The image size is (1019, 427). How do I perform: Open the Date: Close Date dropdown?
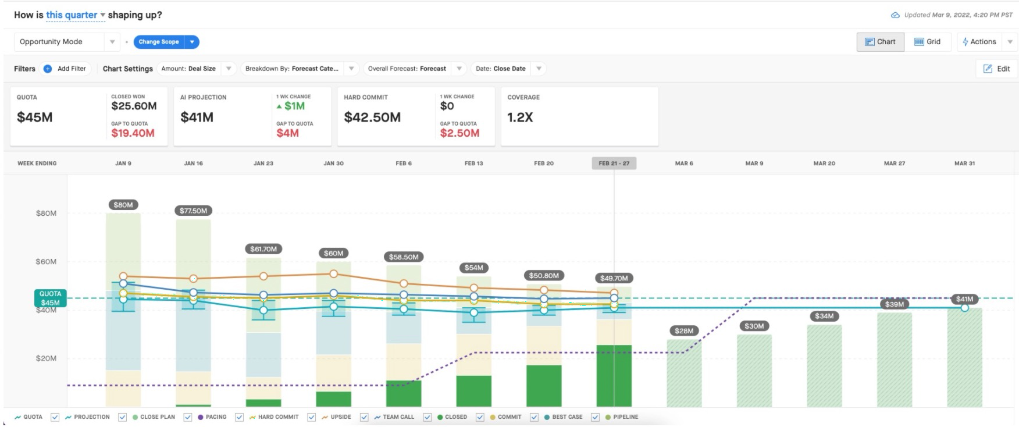pos(509,69)
